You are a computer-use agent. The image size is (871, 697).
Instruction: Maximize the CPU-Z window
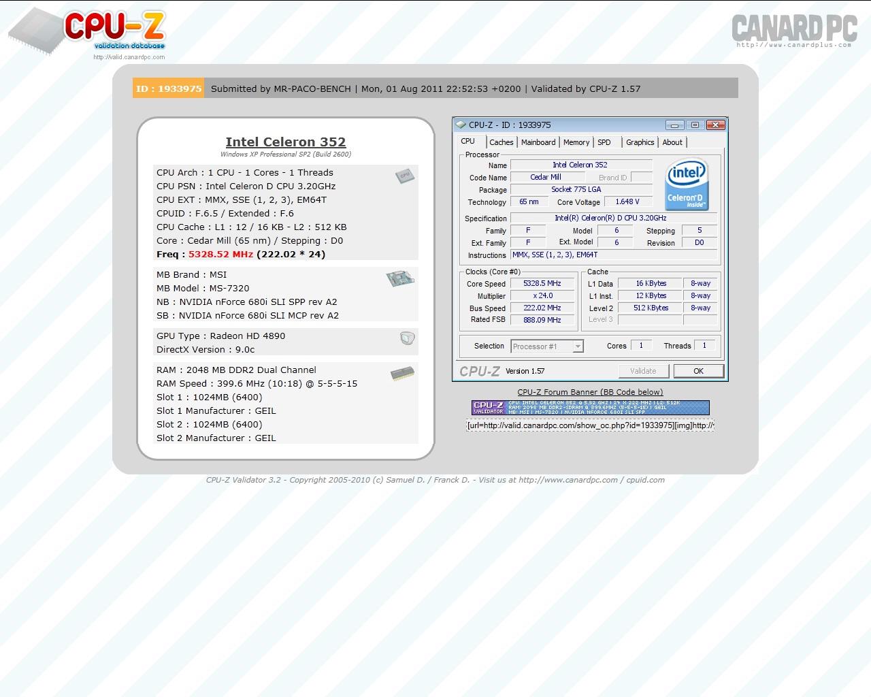pos(695,125)
